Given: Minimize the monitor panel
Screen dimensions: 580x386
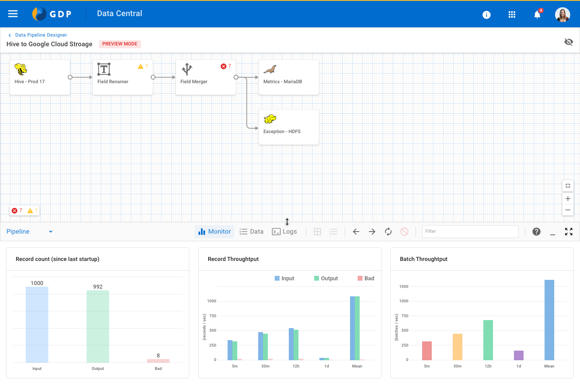Looking at the screenshot, I should (553, 232).
